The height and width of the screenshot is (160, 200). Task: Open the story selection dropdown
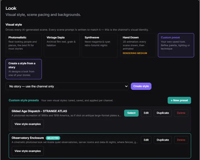67,86
